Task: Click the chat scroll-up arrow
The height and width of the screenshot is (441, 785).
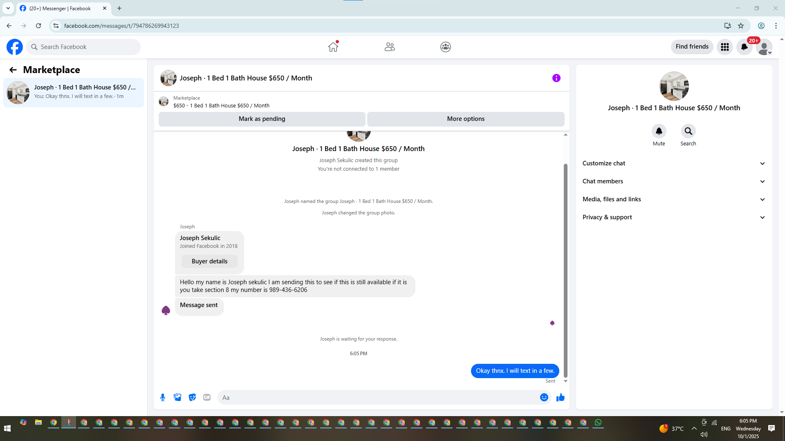Action: (565, 134)
